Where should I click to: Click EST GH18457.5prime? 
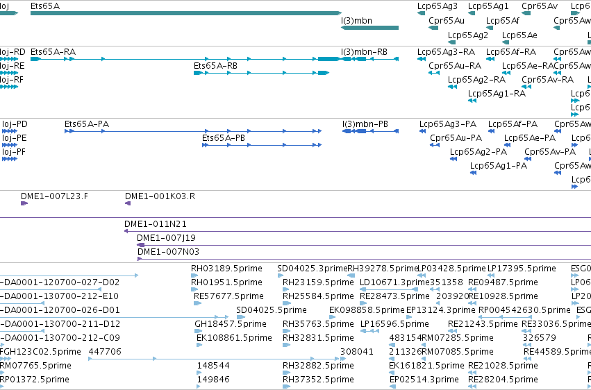[199, 331]
